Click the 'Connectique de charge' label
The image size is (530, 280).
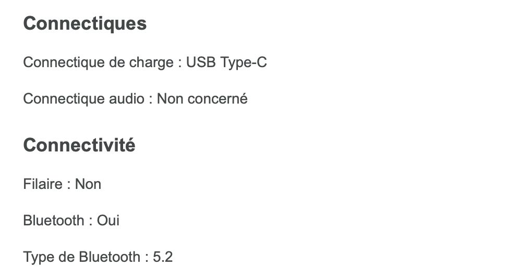(98, 62)
